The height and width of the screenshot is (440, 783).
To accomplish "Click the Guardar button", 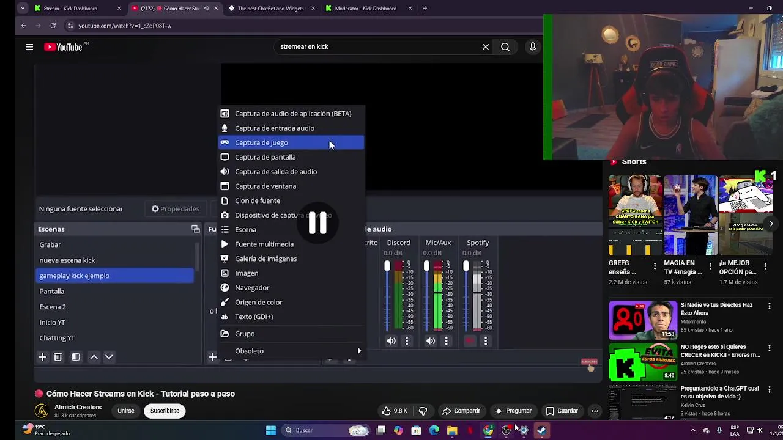I will 562,411.
